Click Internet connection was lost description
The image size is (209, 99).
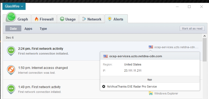point(37,73)
